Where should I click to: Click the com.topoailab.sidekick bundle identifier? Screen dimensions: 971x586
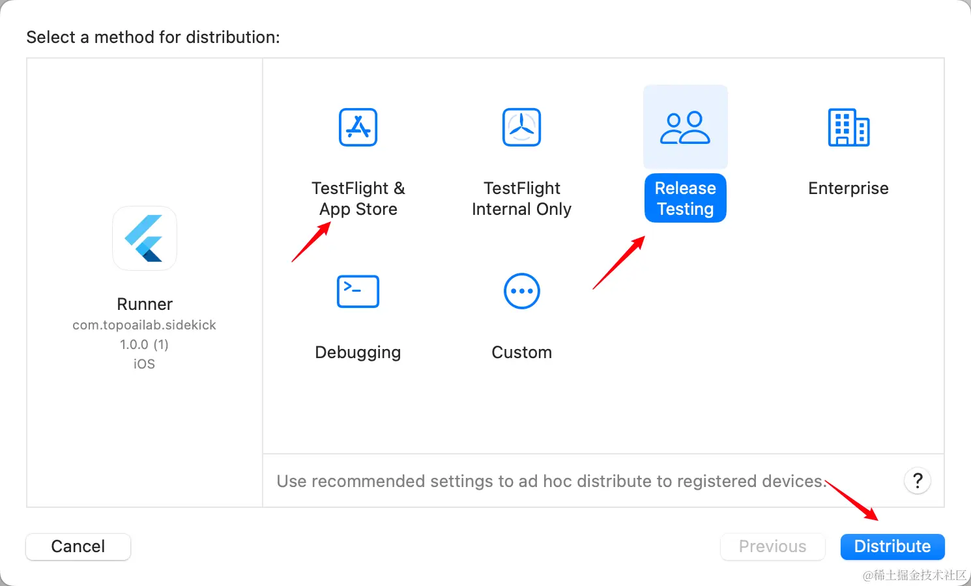tap(144, 325)
